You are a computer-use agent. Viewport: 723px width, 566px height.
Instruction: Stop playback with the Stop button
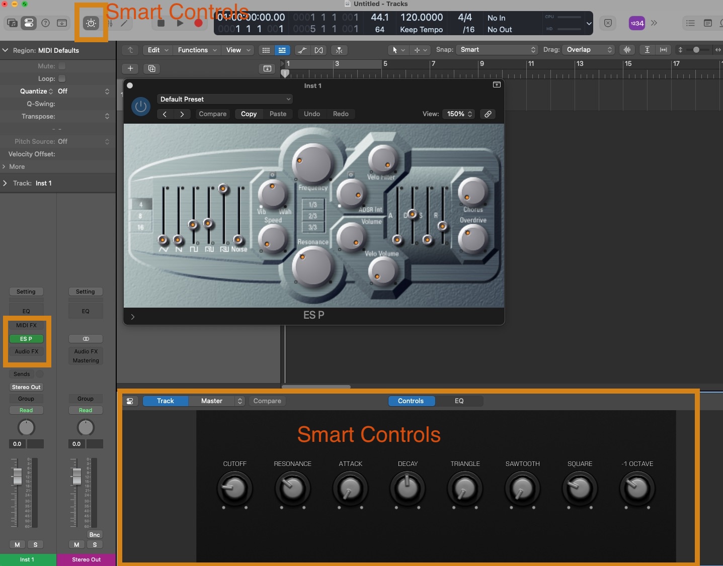pyautogui.click(x=161, y=23)
